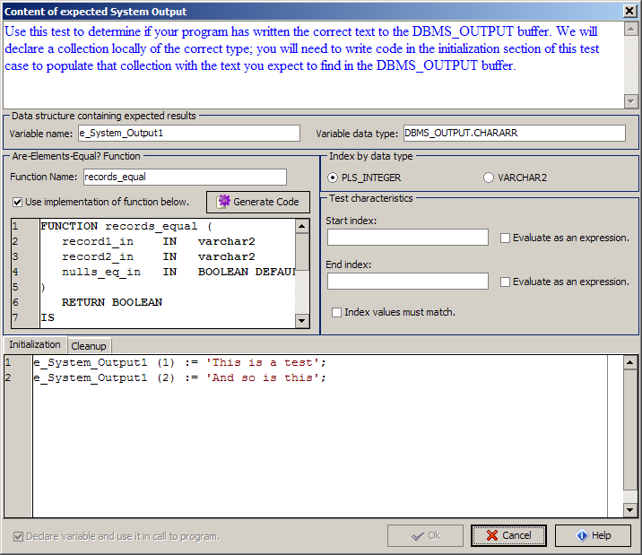Screen dimensions: 642x555
Task: Click the Variable data type field
Action: [513, 133]
